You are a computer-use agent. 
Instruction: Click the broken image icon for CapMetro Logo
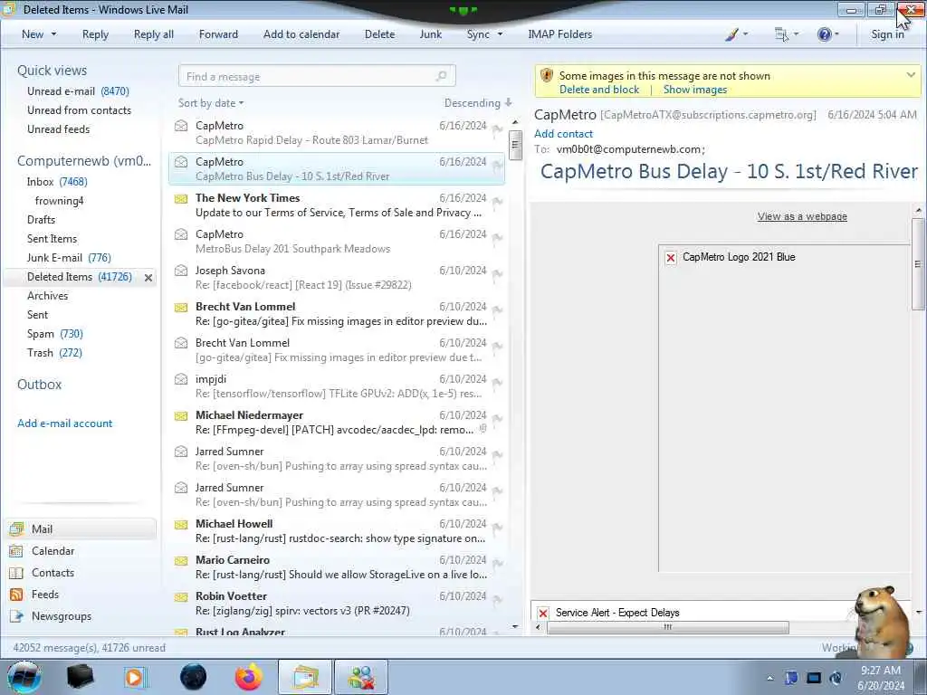point(671,258)
